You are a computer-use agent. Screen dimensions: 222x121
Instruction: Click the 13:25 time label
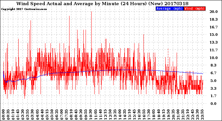(115, 115)
